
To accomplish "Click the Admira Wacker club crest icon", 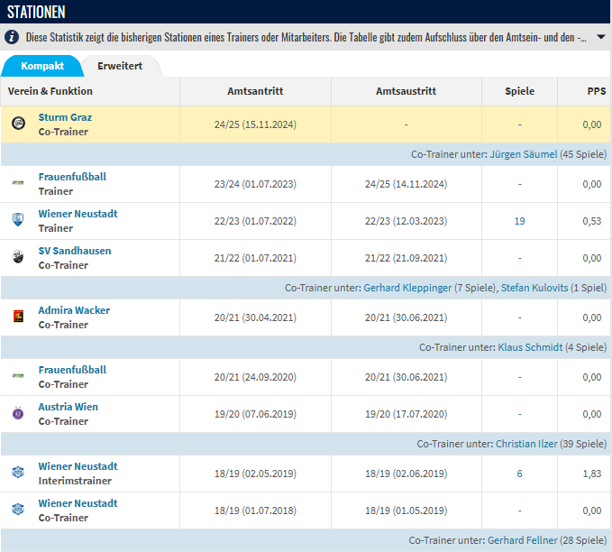I will [x=18, y=317].
